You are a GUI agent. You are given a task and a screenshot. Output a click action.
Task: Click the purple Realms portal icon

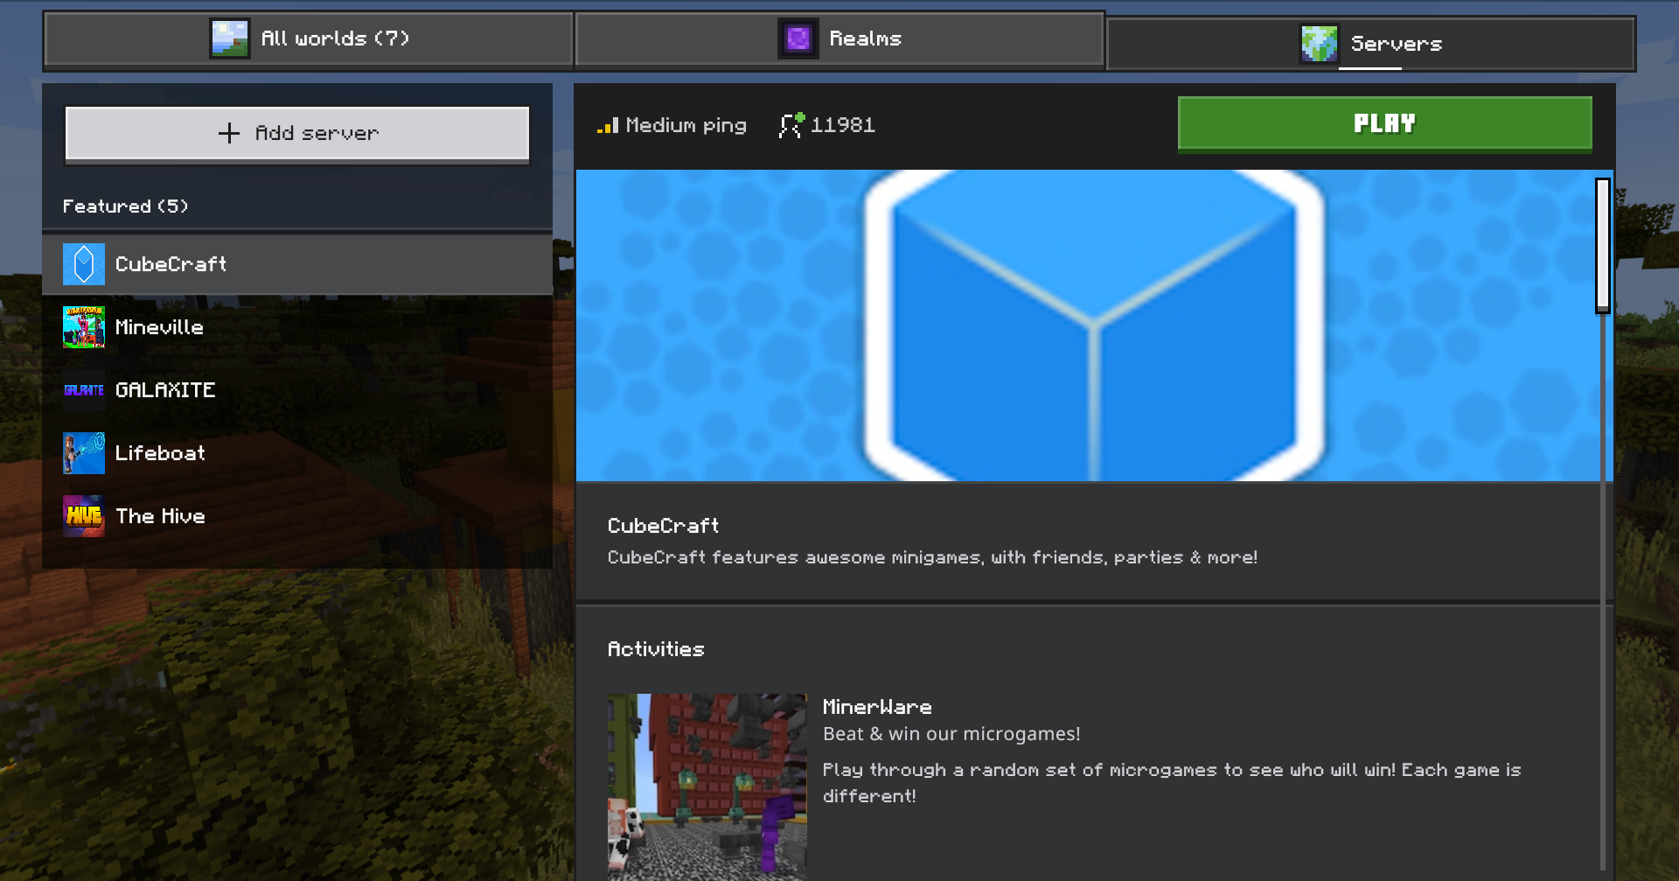point(798,38)
